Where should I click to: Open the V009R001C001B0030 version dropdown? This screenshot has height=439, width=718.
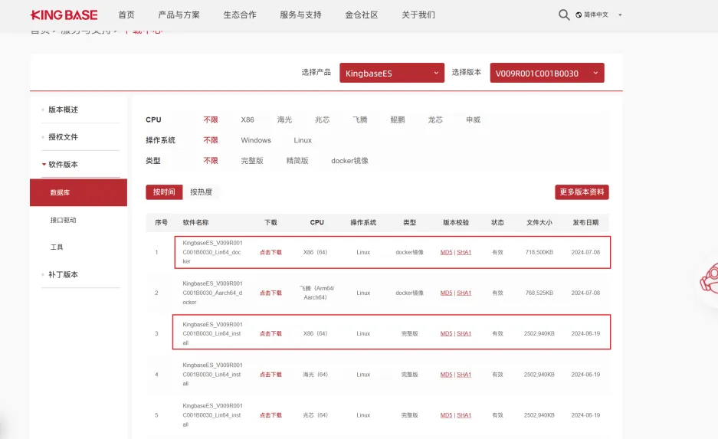(x=547, y=73)
